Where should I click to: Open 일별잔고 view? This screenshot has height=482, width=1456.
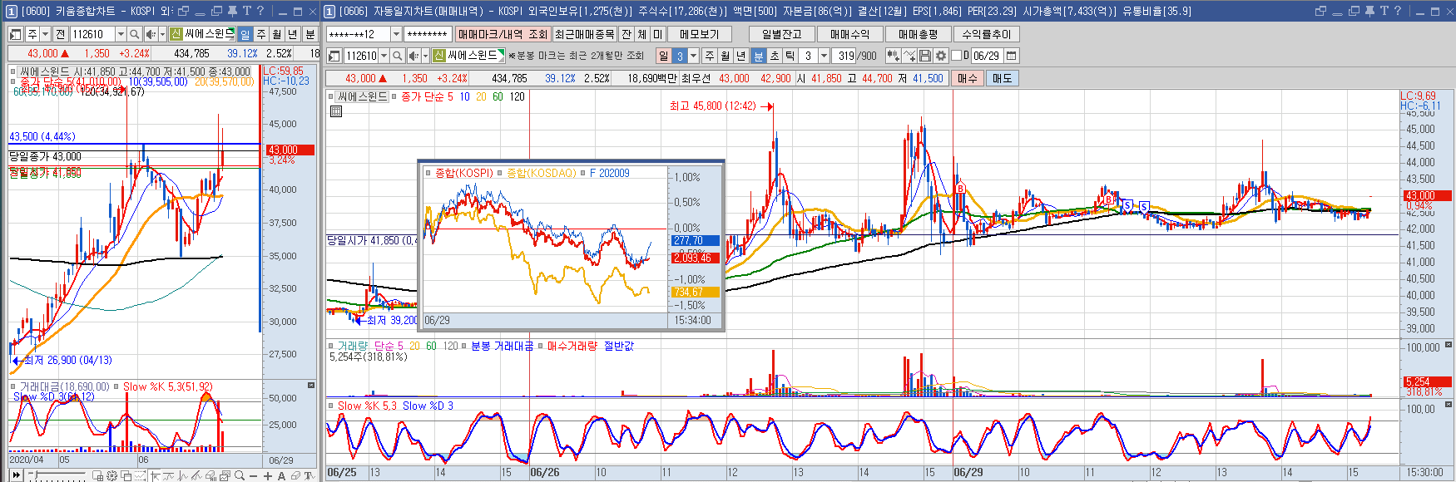781,34
